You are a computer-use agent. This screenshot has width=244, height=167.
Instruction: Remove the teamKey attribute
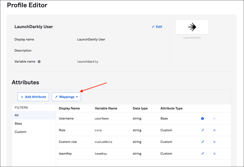click(x=214, y=153)
